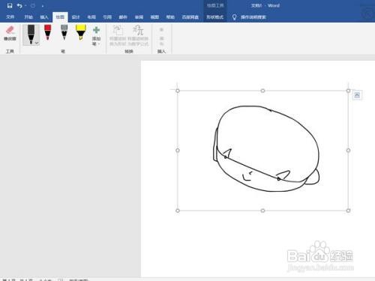Convert ink to math formula
The width and height of the screenshot is (375, 281).
(x=138, y=36)
